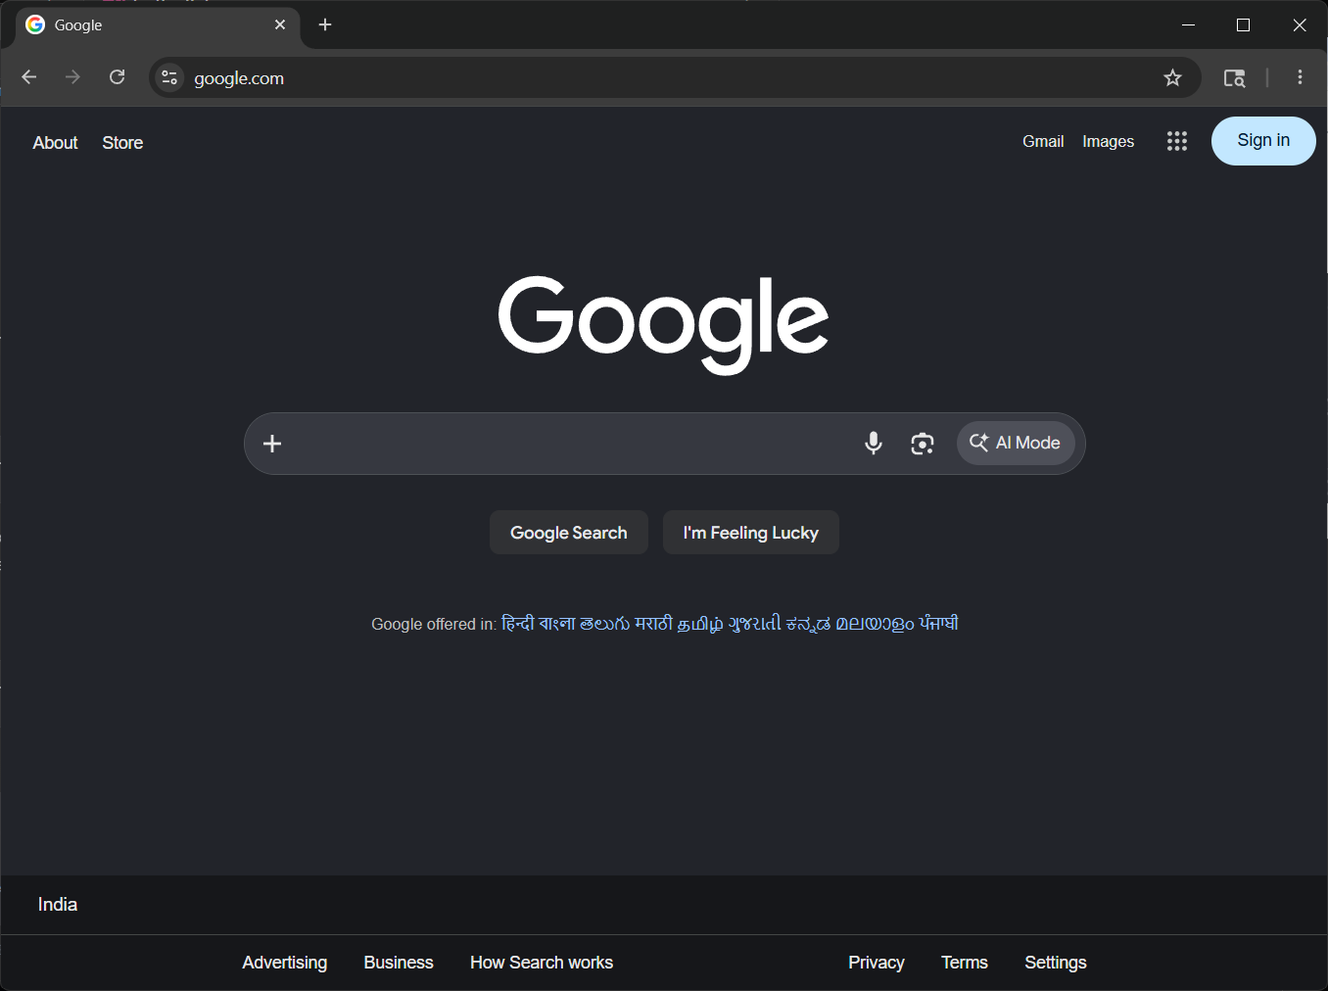The height and width of the screenshot is (991, 1328).
Task: Open a new tab with plus button
Action: (x=325, y=24)
